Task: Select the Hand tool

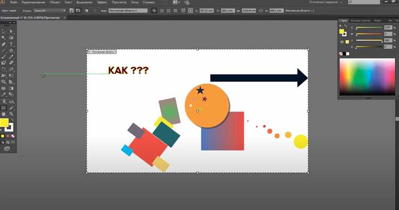Action: click(x=4, y=114)
